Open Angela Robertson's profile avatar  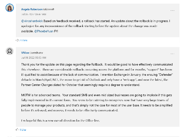click(10, 8)
